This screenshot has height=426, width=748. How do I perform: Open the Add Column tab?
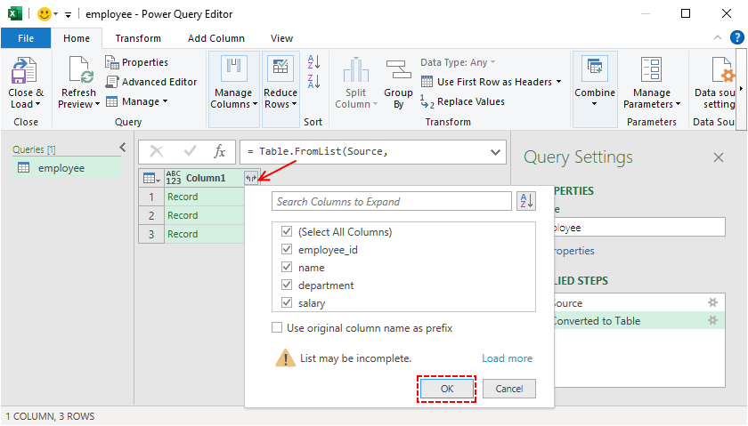tap(215, 38)
